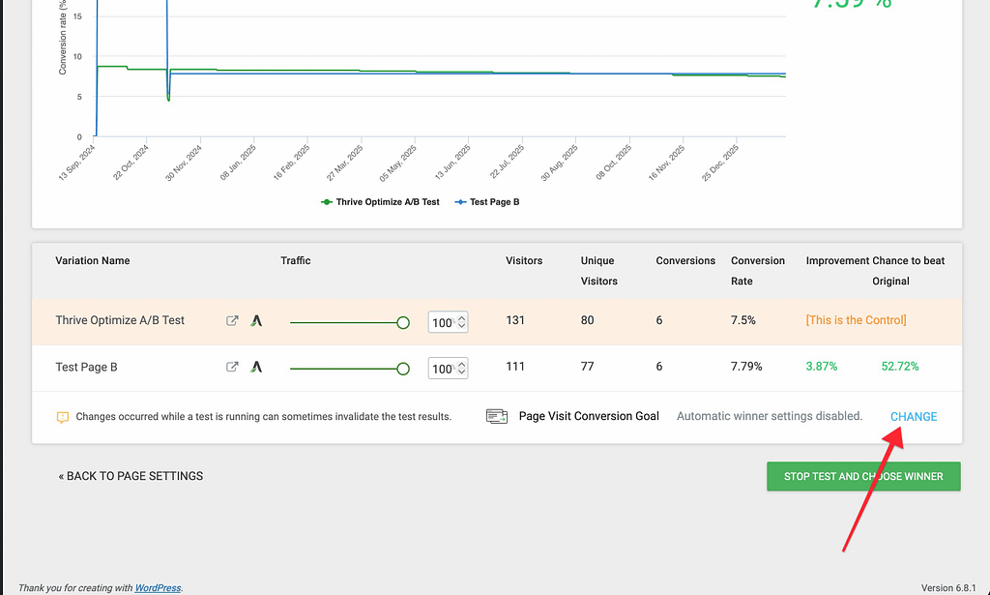Click the Page Visit Conversion Goal label
The height and width of the screenshot is (595, 990).
point(589,416)
